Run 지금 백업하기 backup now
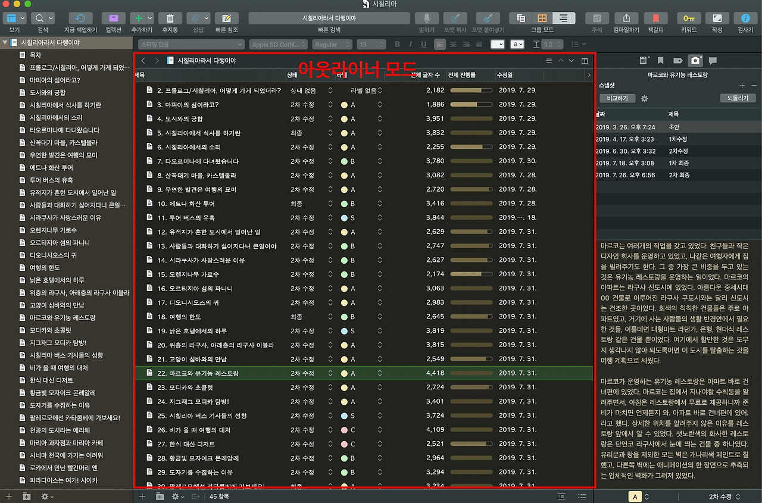Screen dimensions: 762x503 pos(80,18)
